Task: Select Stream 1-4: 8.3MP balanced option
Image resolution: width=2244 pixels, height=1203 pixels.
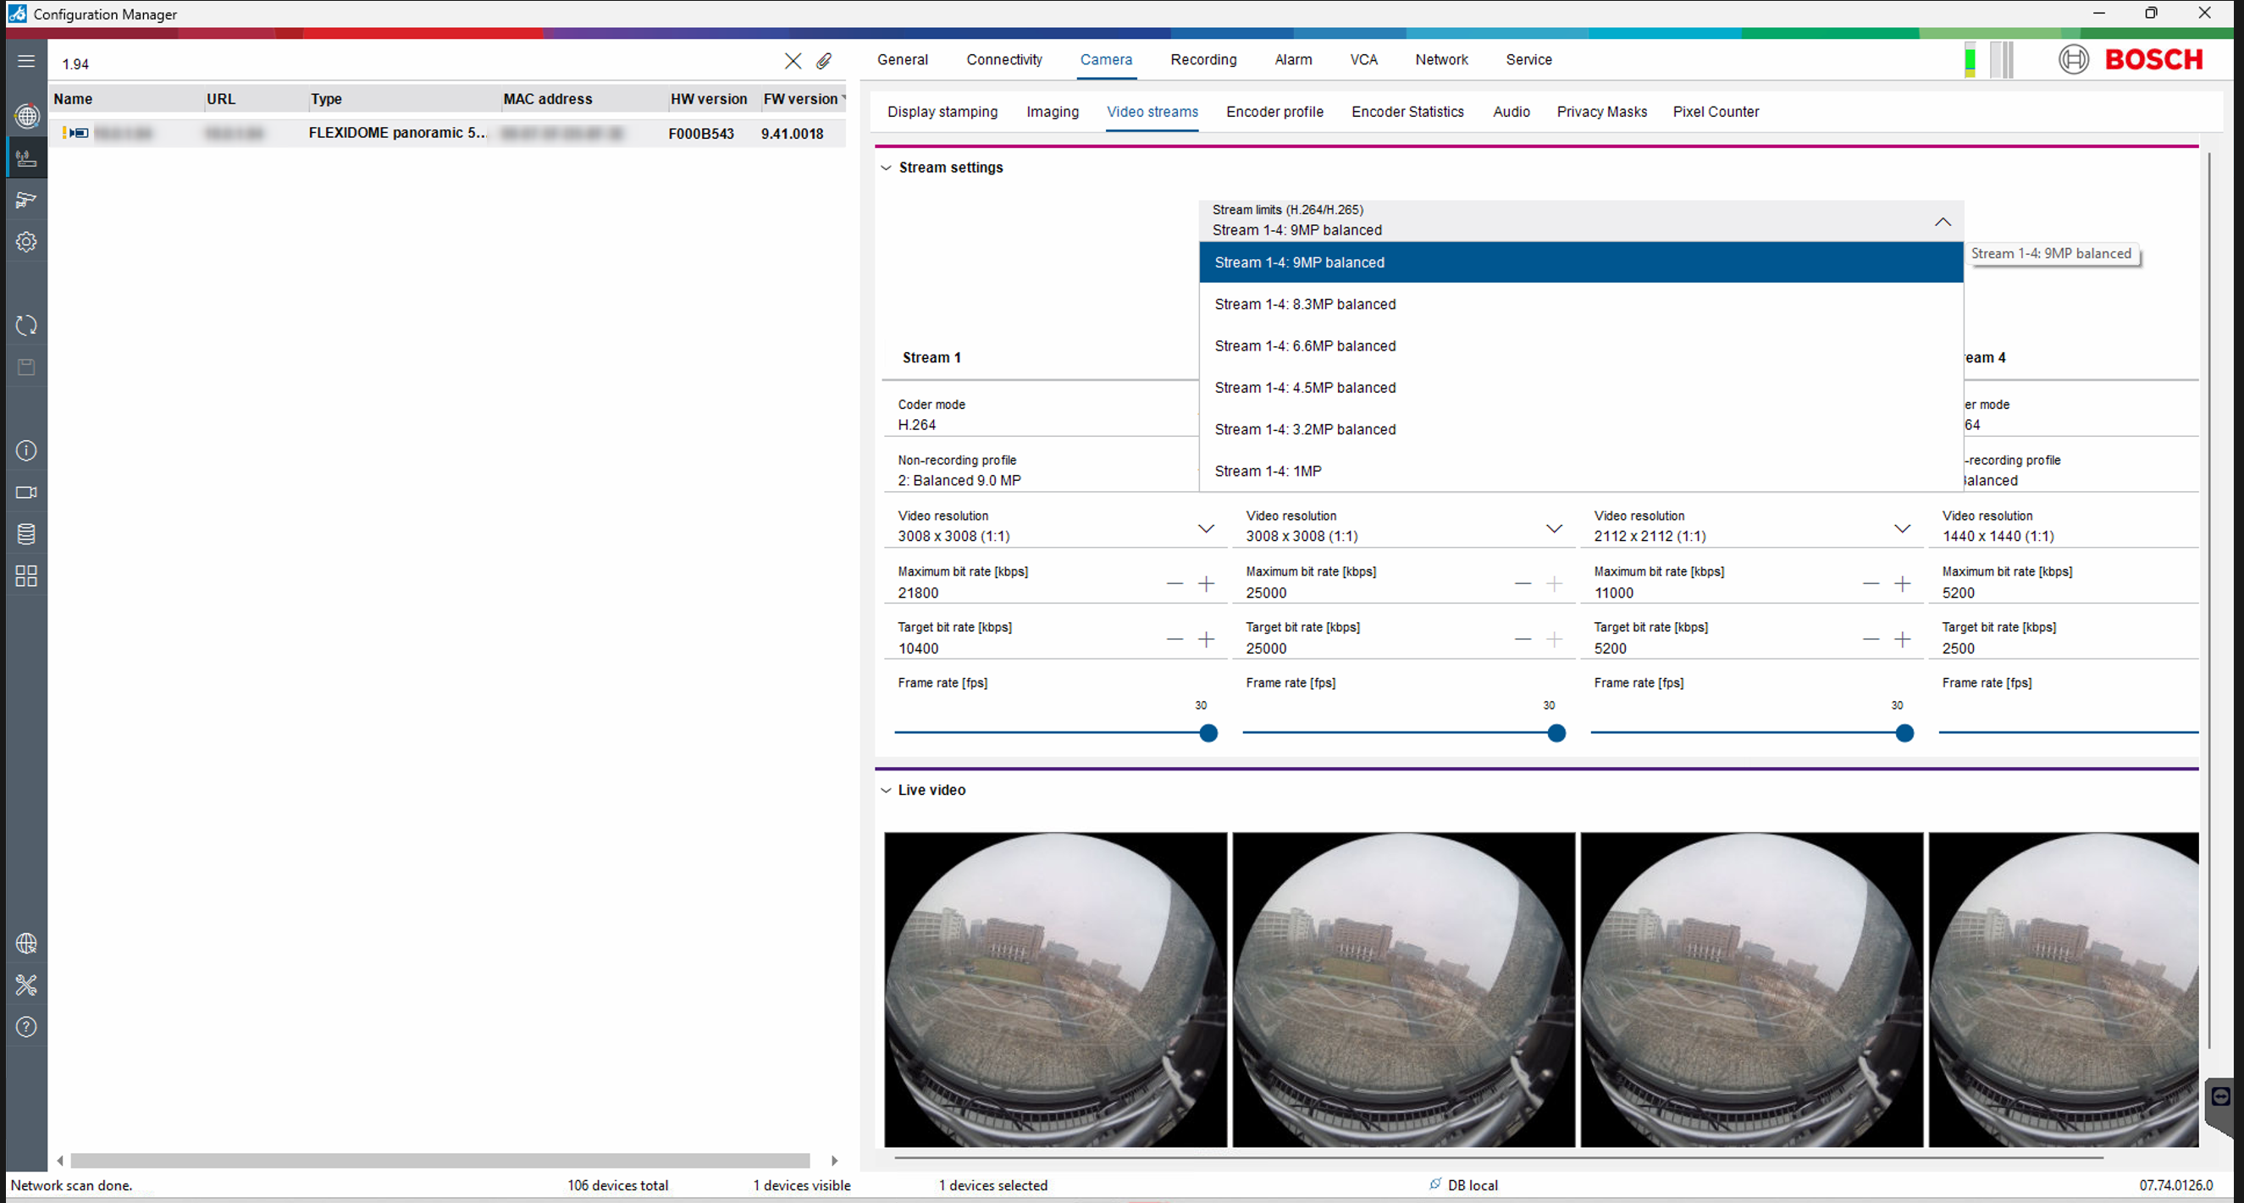Action: click(x=1305, y=304)
